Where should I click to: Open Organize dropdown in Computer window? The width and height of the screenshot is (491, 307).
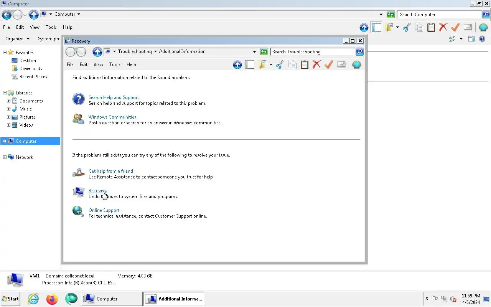click(17, 39)
